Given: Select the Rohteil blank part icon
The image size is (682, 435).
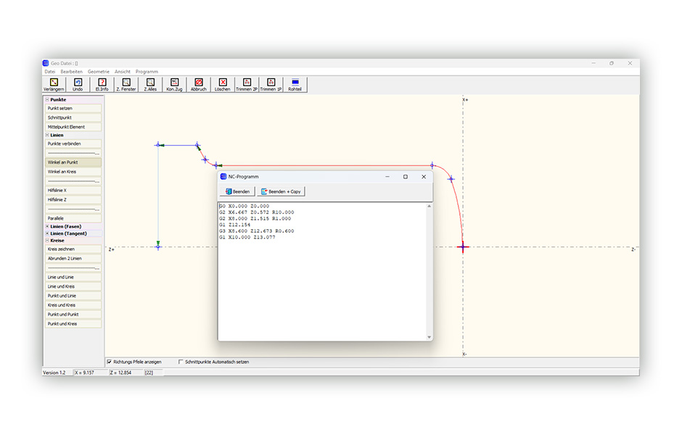Looking at the screenshot, I should click(x=295, y=84).
